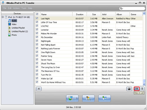The image size is (147, 110).
Task: Click the delete X button below list
Action: tap(39, 89)
